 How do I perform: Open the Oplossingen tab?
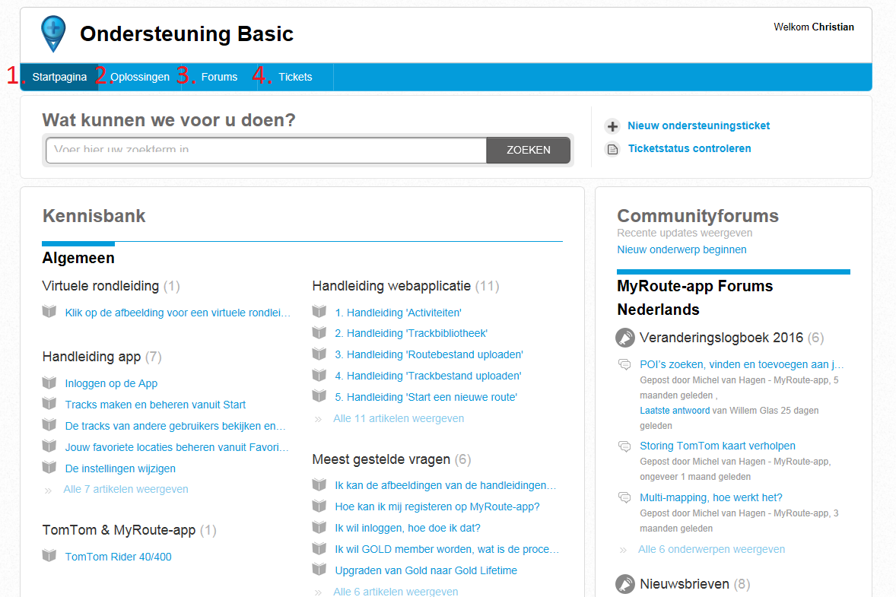tap(140, 77)
